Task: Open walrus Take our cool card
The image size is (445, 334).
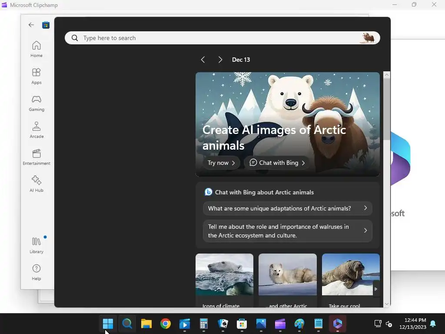Action: pos(351,280)
